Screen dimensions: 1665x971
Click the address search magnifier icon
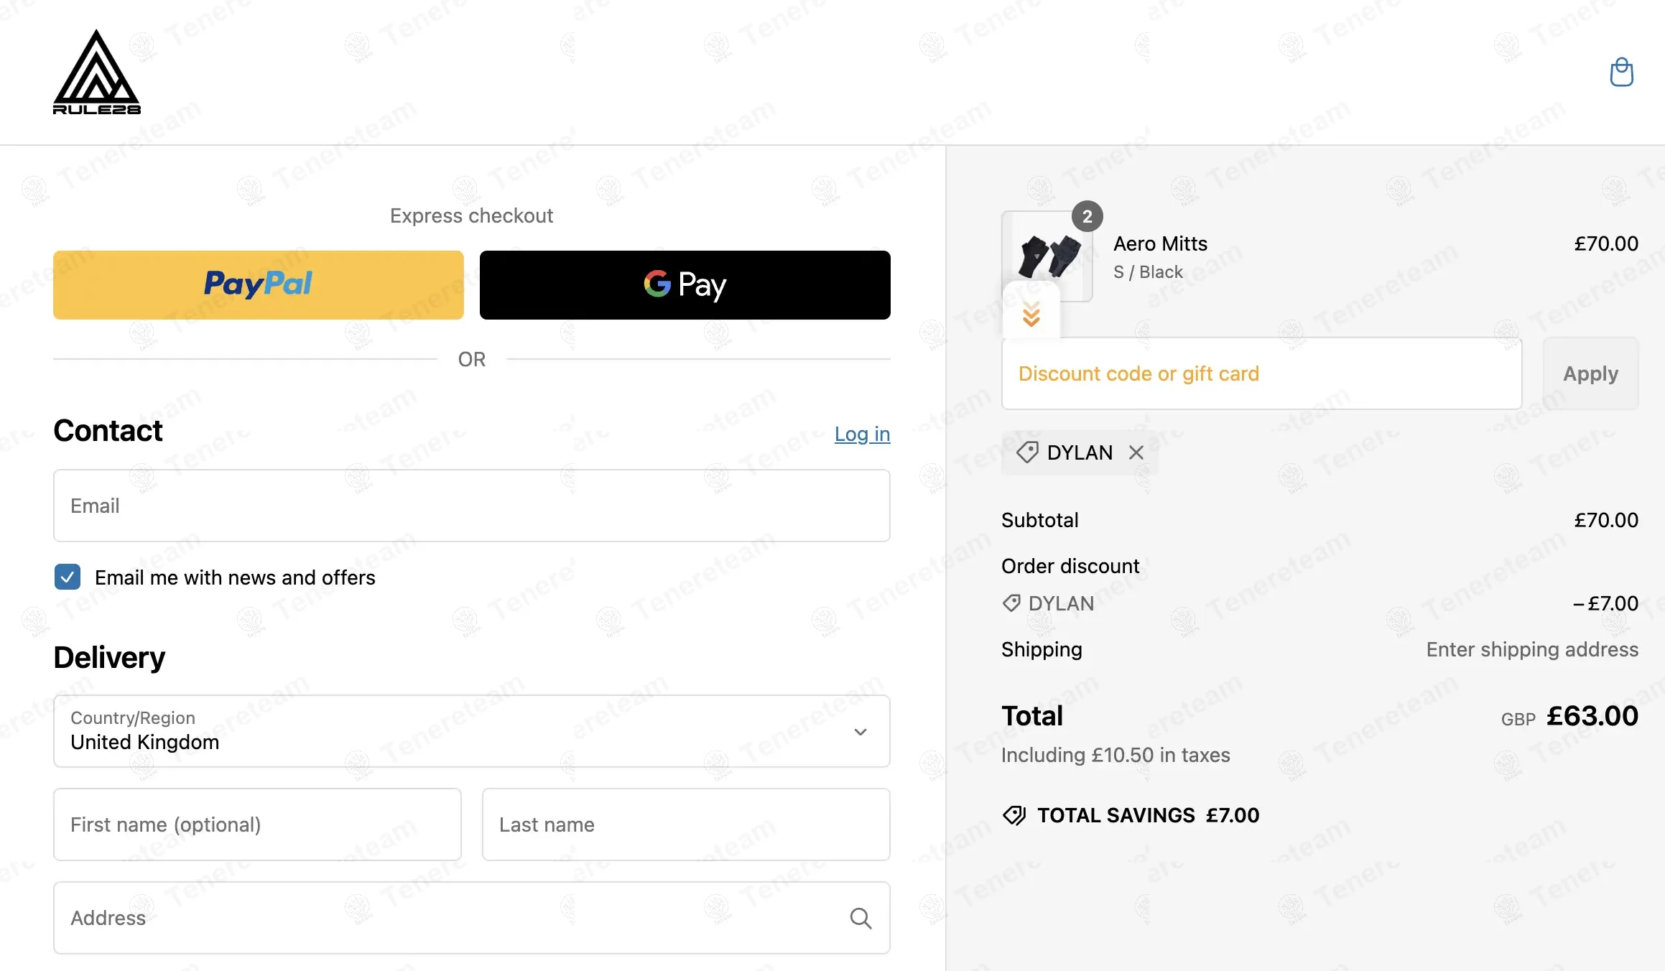pos(861,918)
